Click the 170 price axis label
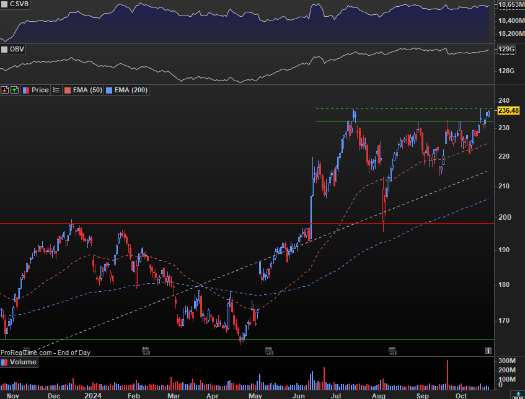525x399 pixels. (x=504, y=321)
